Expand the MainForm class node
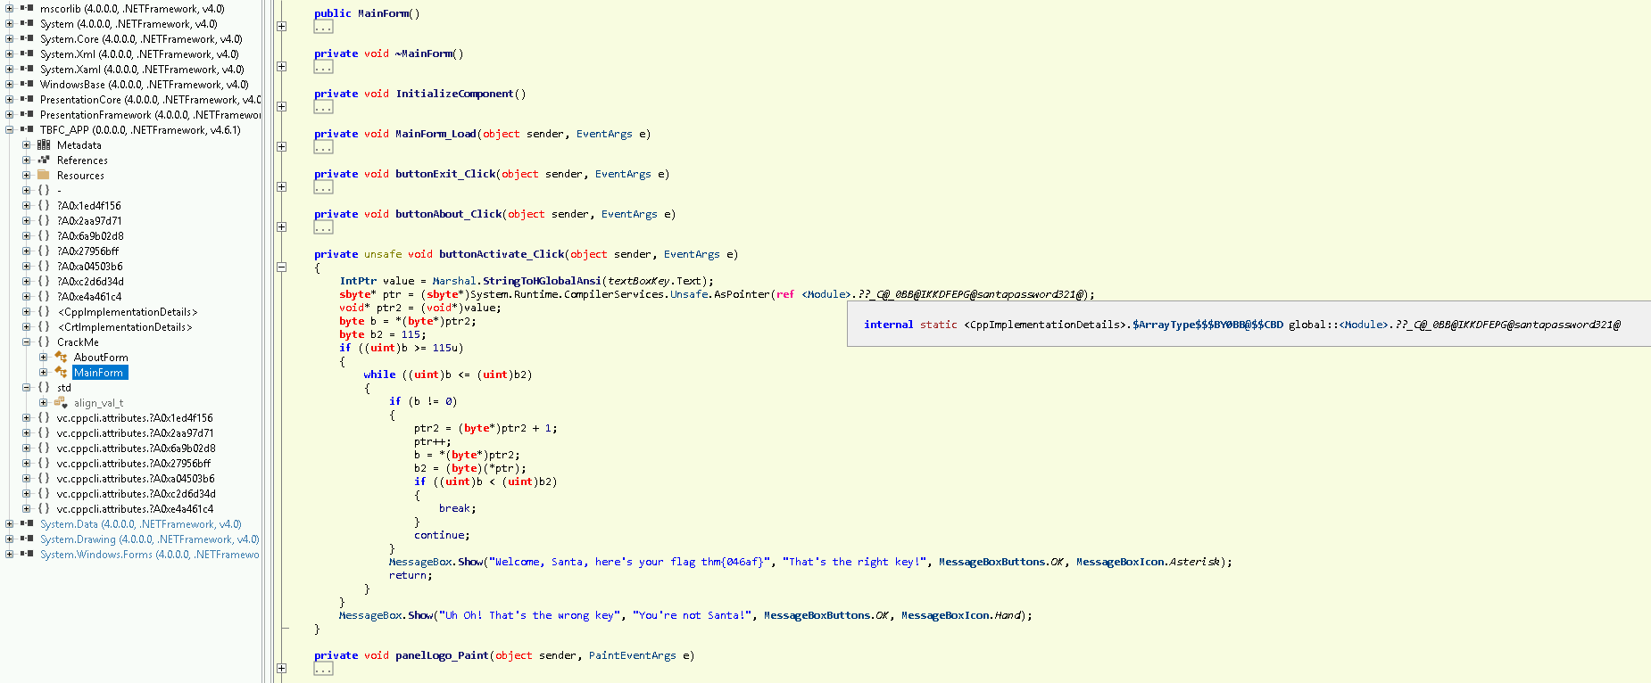 tap(43, 373)
